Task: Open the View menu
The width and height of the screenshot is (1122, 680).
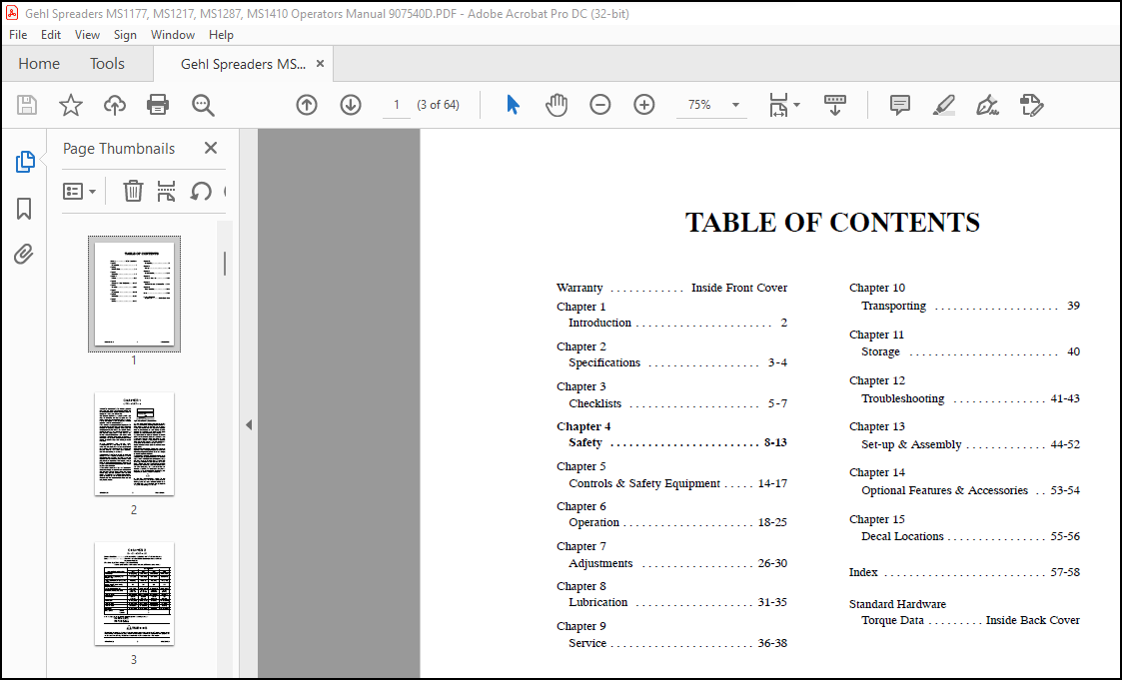Action: point(87,34)
